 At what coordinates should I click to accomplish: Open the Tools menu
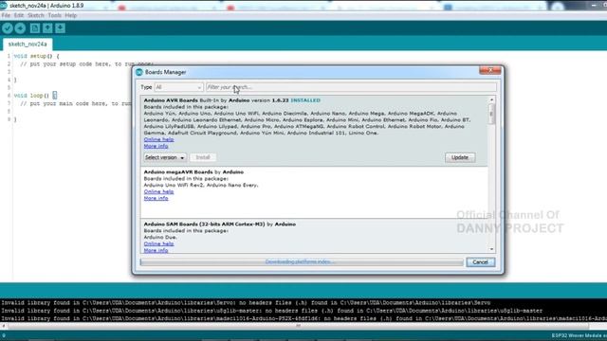(55, 15)
